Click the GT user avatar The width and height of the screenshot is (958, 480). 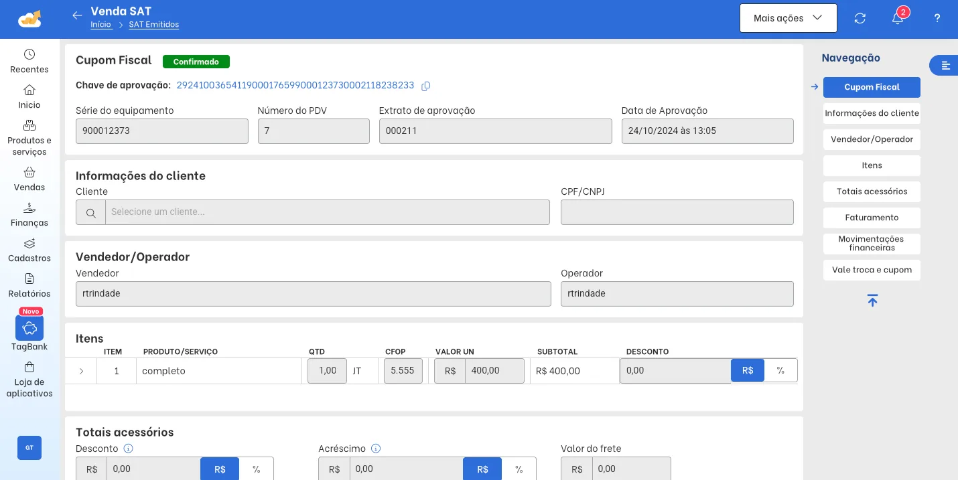(x=29, y=448)
